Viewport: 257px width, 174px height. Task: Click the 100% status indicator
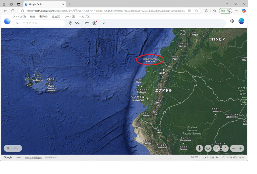(19, 157)
